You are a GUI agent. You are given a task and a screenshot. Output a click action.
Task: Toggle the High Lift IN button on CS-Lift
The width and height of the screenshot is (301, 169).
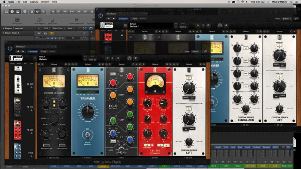189,78
